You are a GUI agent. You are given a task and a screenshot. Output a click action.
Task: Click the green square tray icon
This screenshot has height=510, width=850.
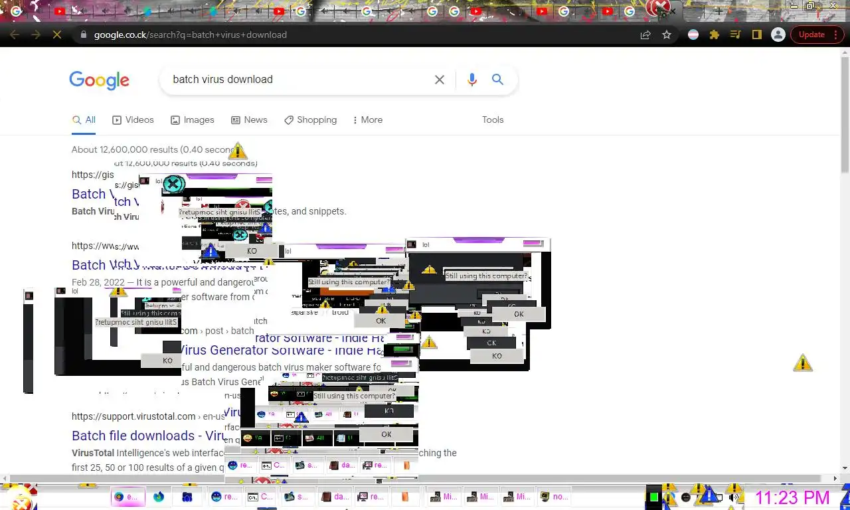[654, 497]
